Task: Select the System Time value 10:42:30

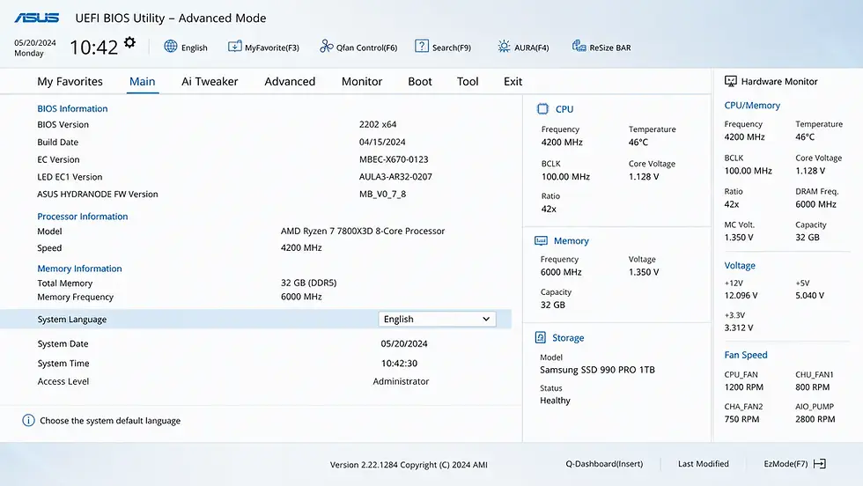Action: tap(400, 364)
